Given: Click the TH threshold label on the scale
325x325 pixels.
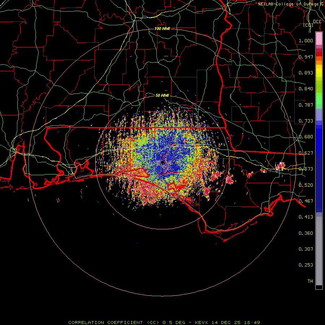Looking at the screenshot, I should tap(310, 281).
